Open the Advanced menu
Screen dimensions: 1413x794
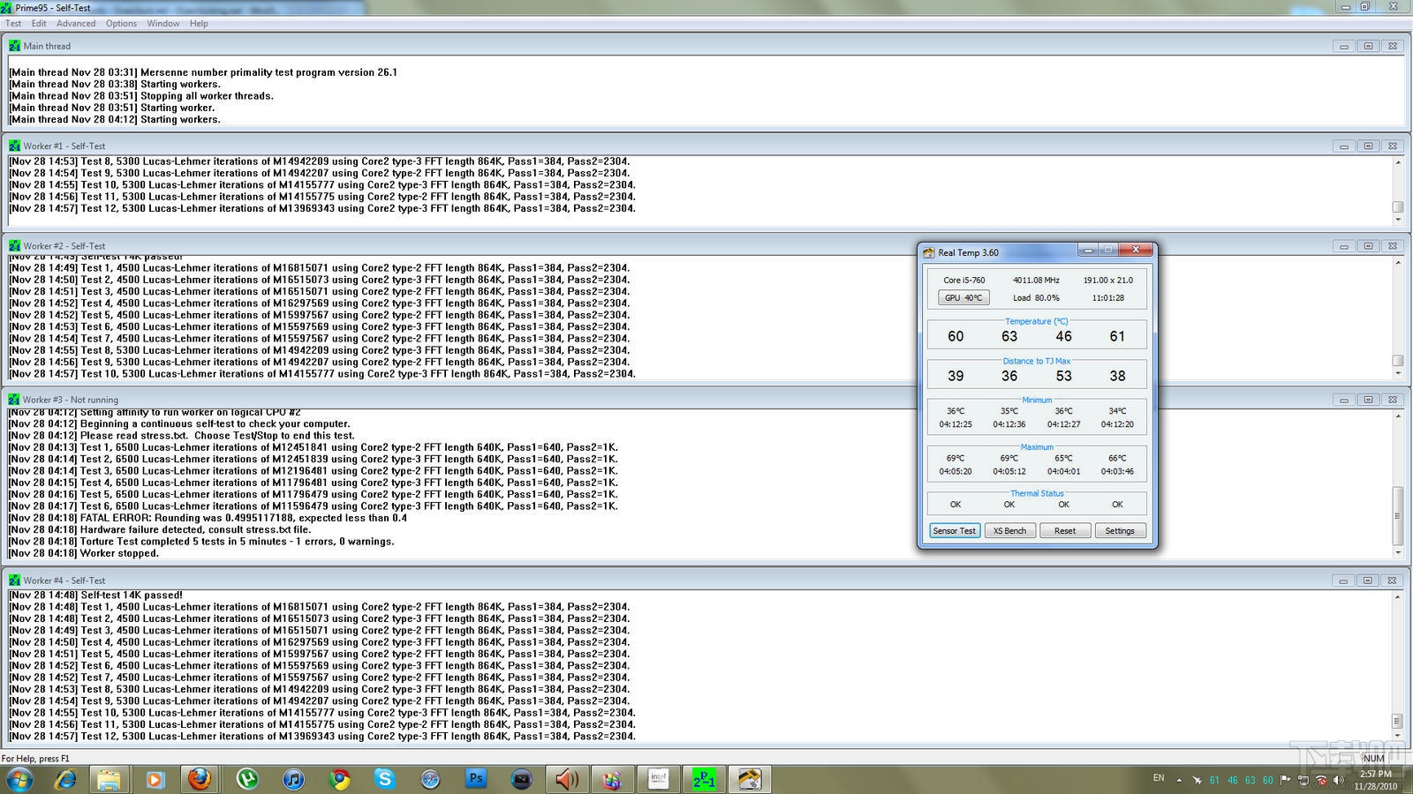(76, 23)
